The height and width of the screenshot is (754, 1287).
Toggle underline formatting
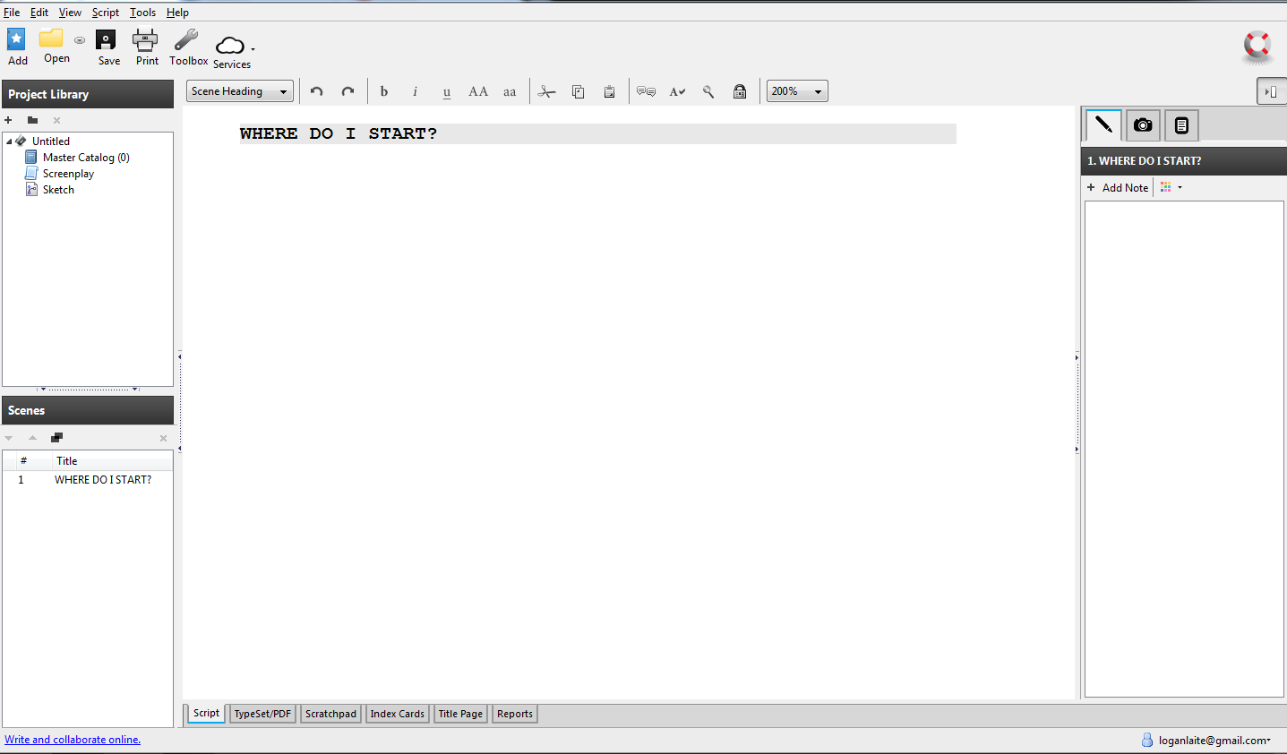coord(446,90)
